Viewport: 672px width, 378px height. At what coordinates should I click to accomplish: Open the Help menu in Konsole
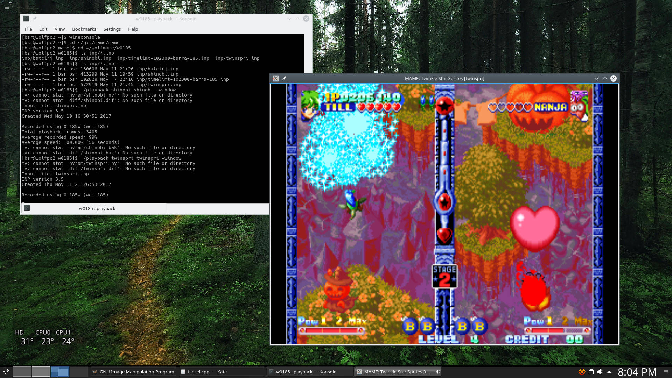click(133, 29)
